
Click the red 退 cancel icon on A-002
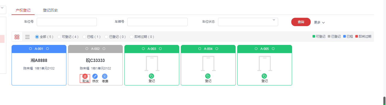[x=85, y=76]
